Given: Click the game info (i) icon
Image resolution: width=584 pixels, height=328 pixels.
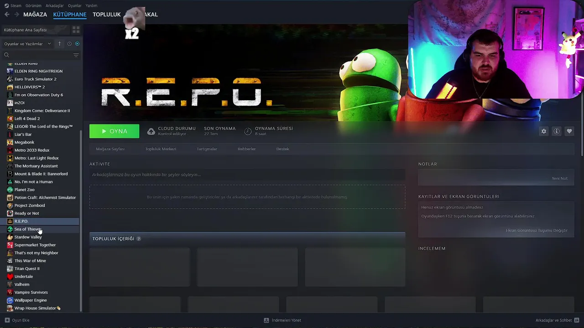Looking at the screenshot, I should pos(557,131).
